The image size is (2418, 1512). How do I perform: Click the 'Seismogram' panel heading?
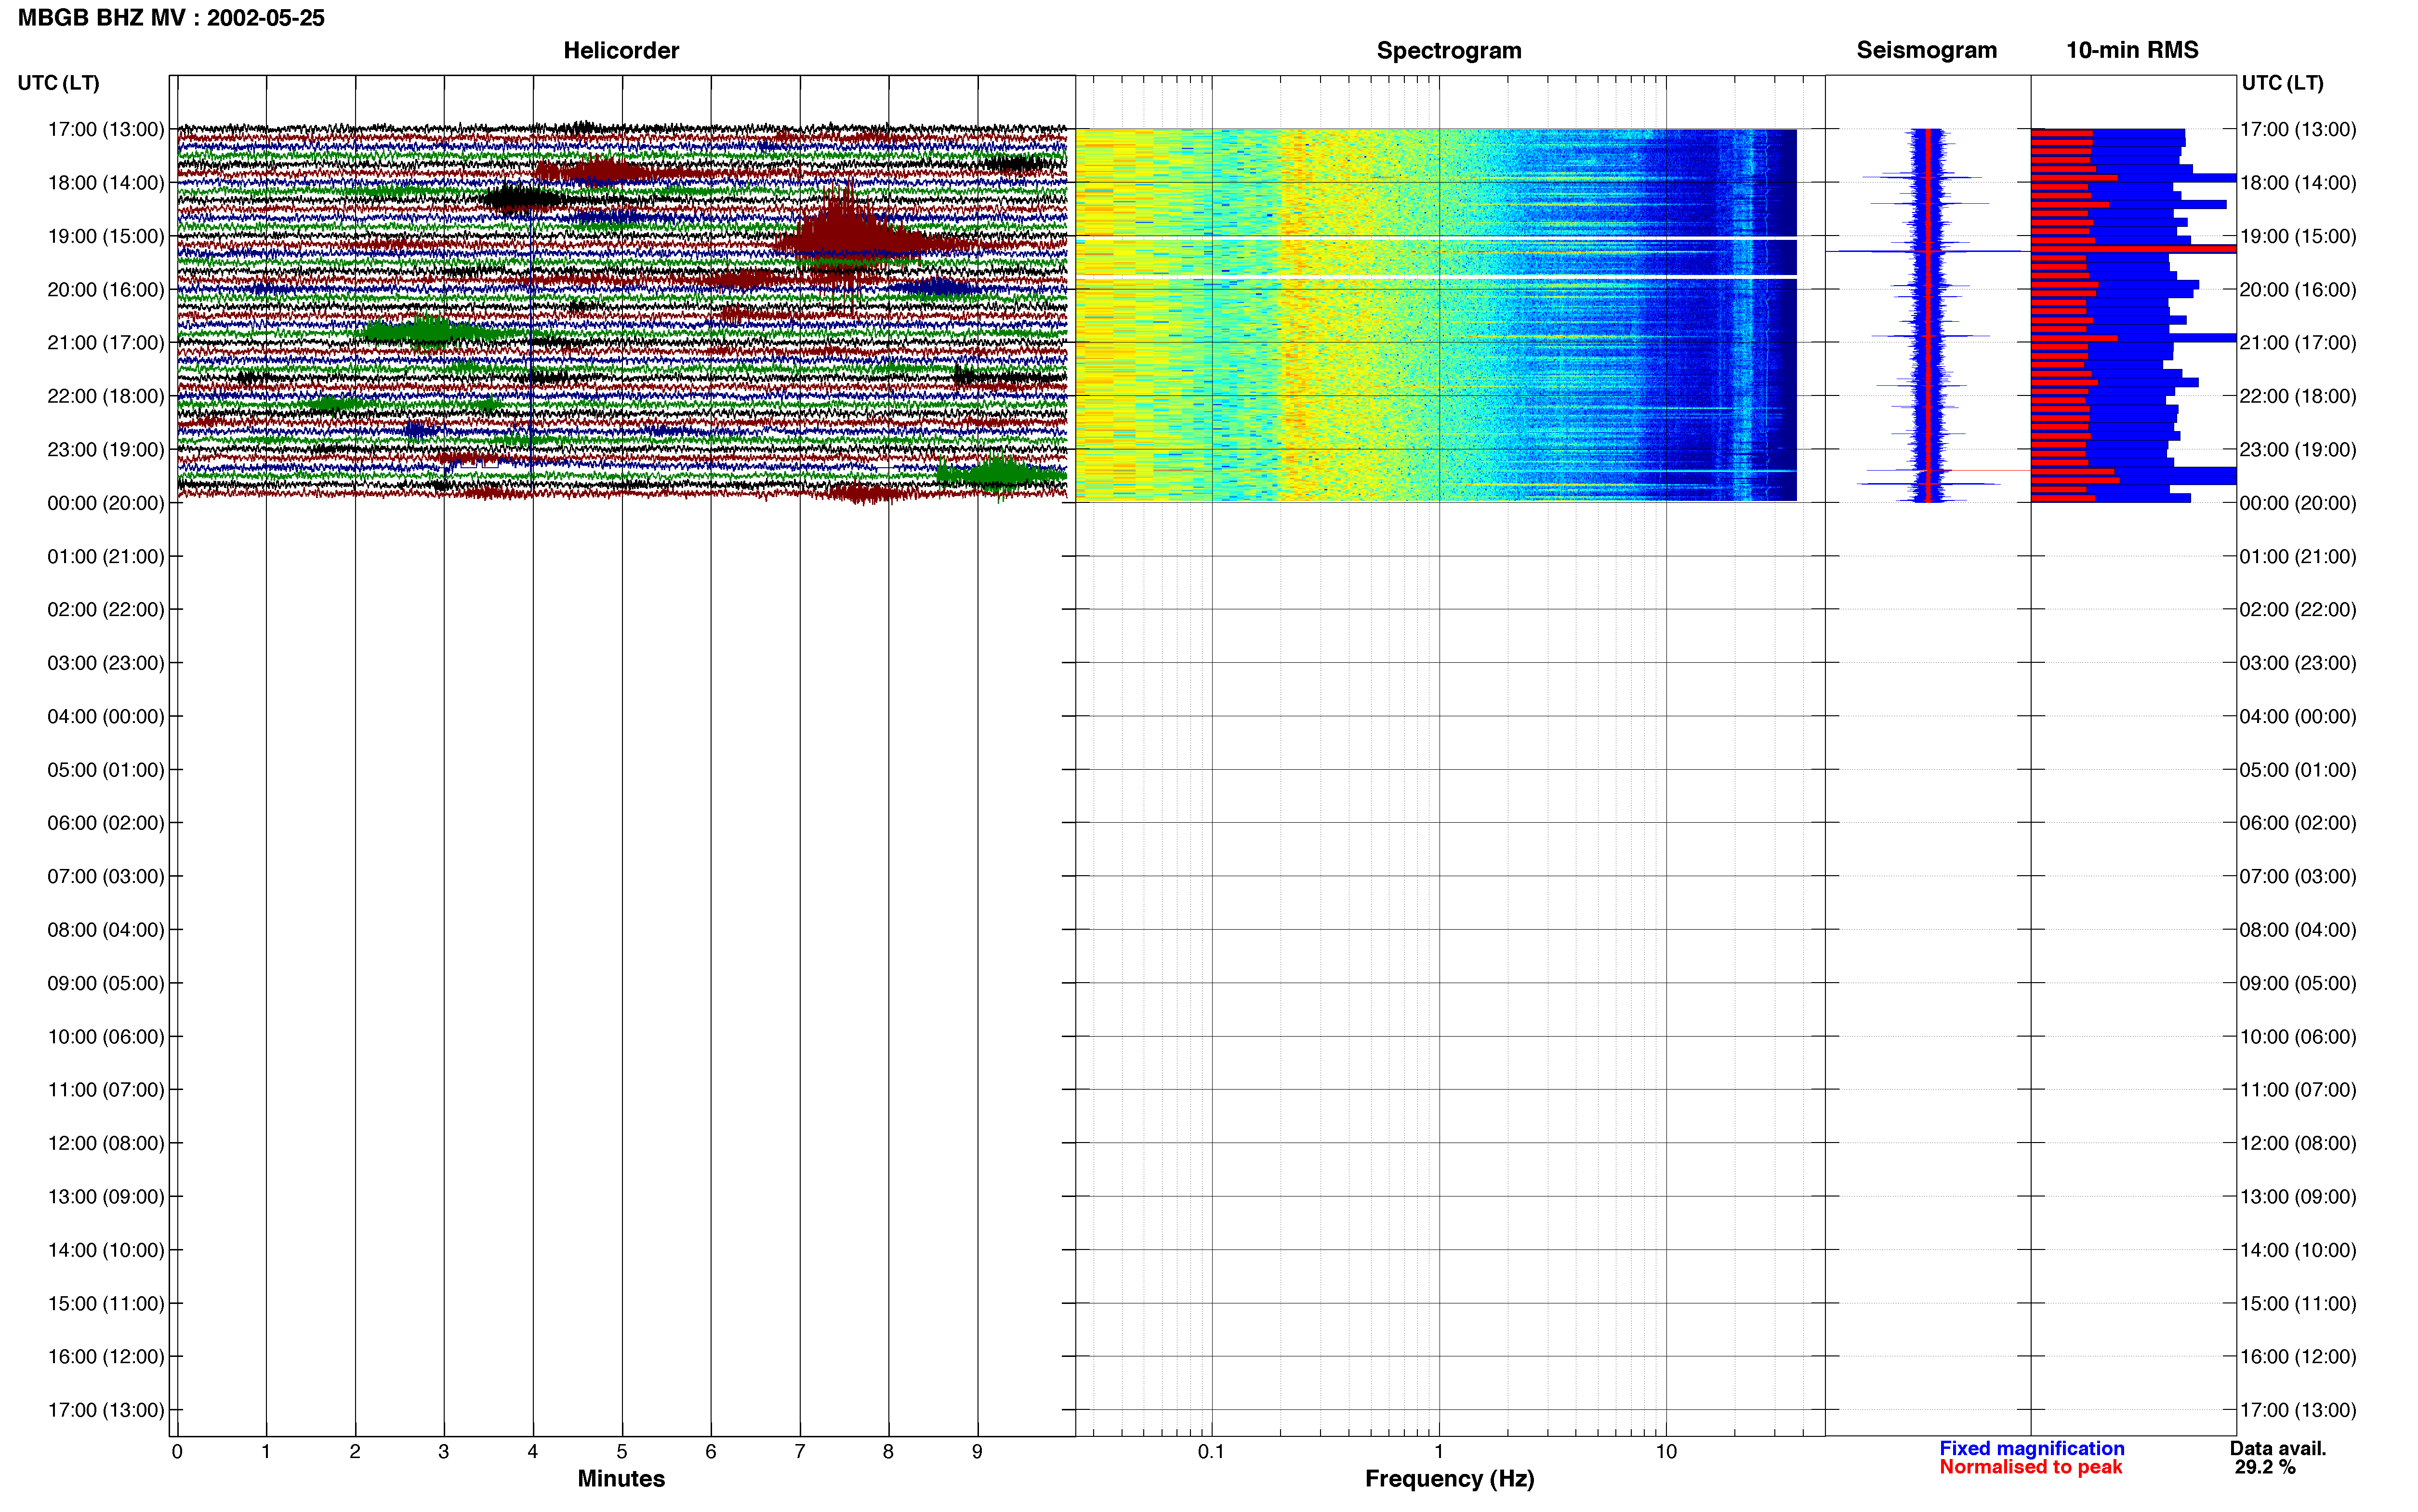tap(1926, 50)
